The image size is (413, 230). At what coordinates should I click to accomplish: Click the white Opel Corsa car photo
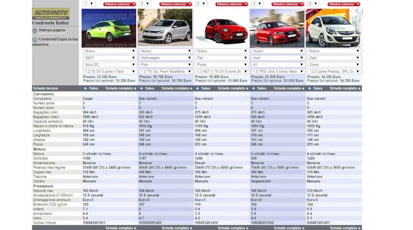(x=333, y=28)
